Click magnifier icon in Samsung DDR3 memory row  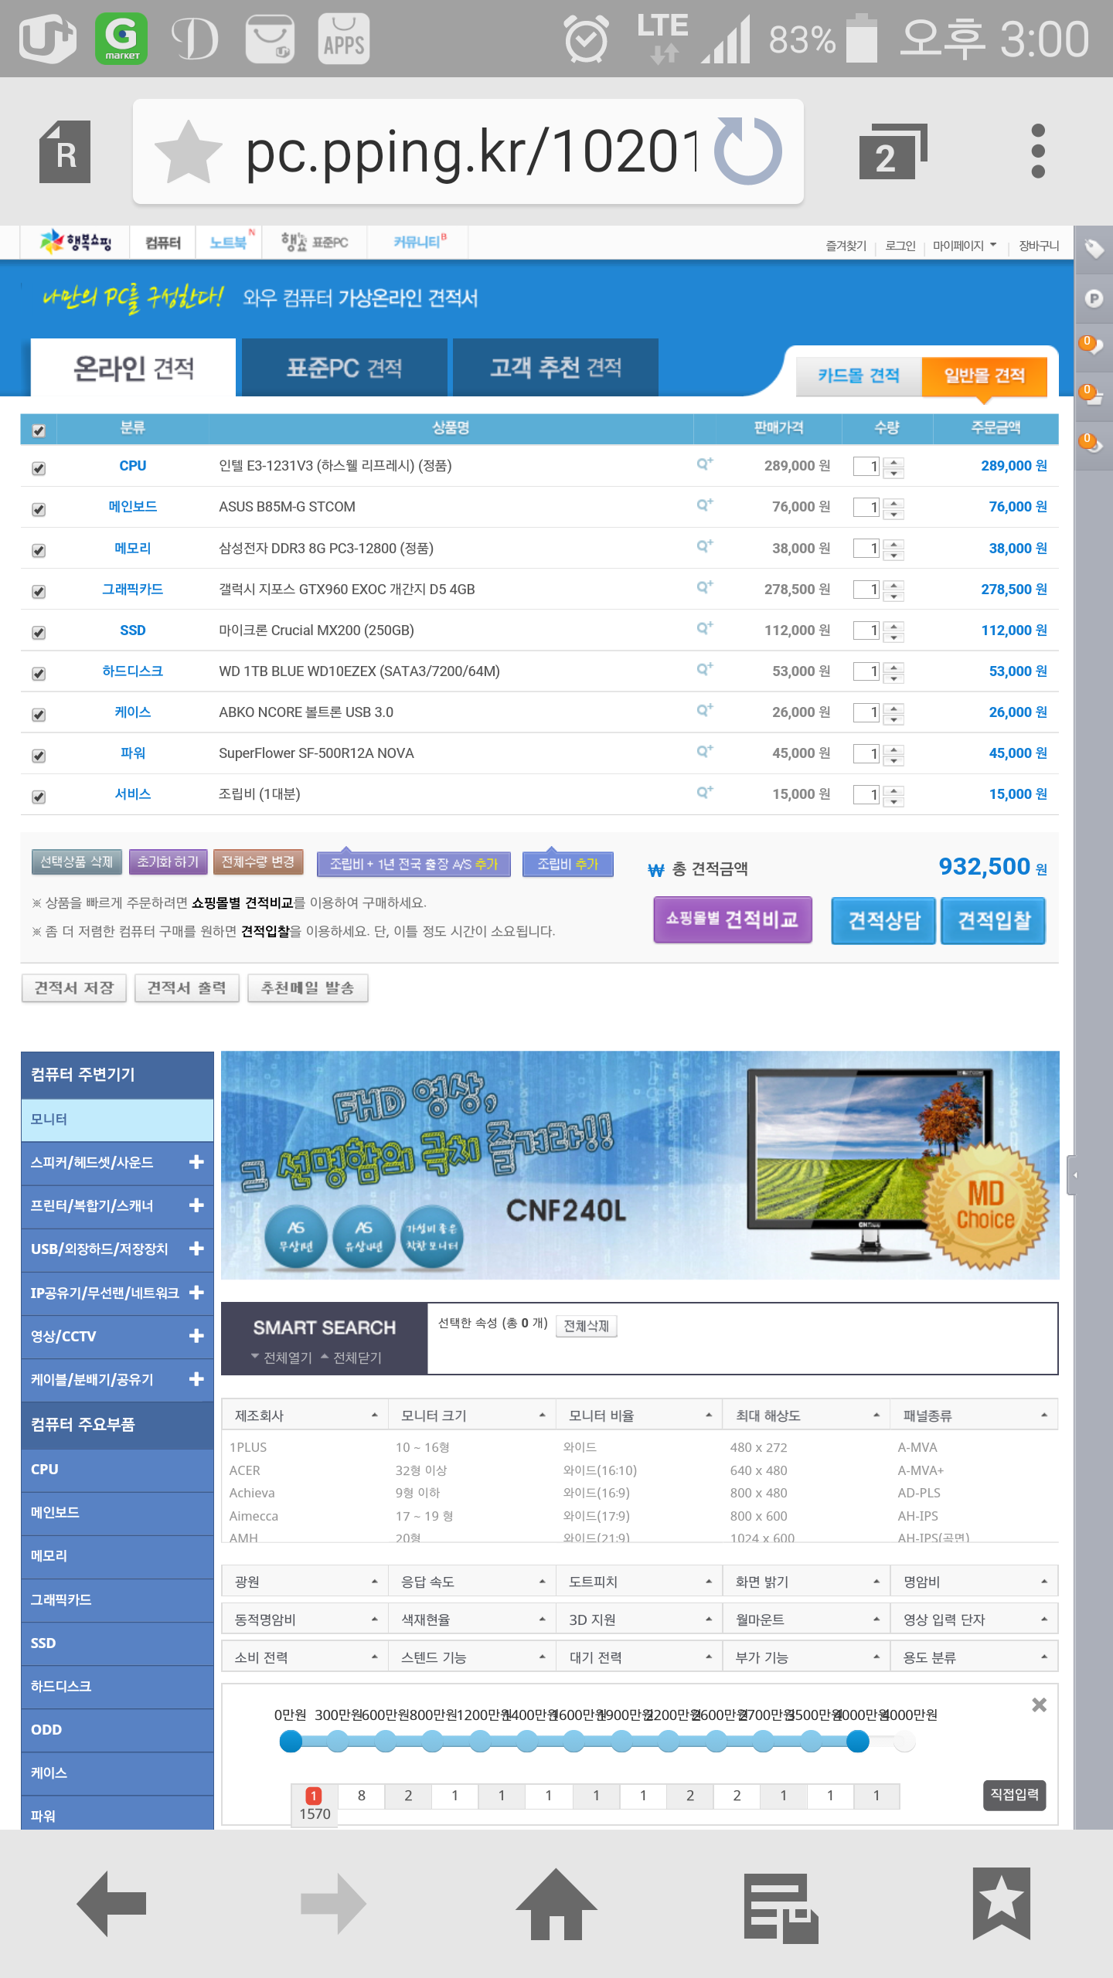(x=704, y=546)
